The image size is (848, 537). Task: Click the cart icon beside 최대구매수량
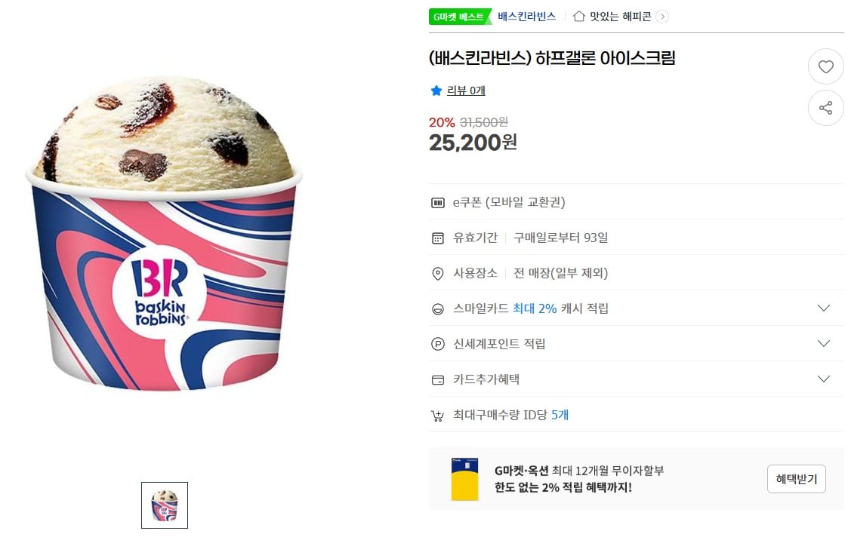pyautogui.click(x=438, y=414)
